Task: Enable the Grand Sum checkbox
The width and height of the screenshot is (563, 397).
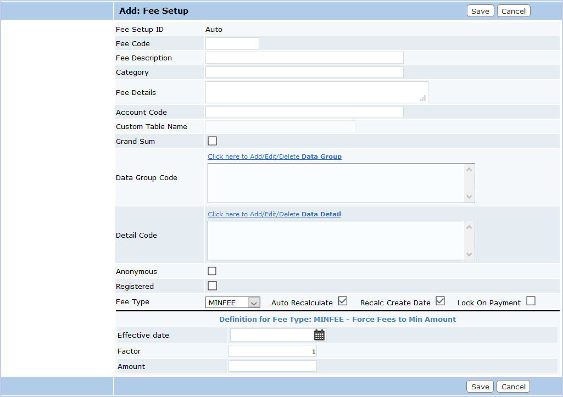Action: 212,141
